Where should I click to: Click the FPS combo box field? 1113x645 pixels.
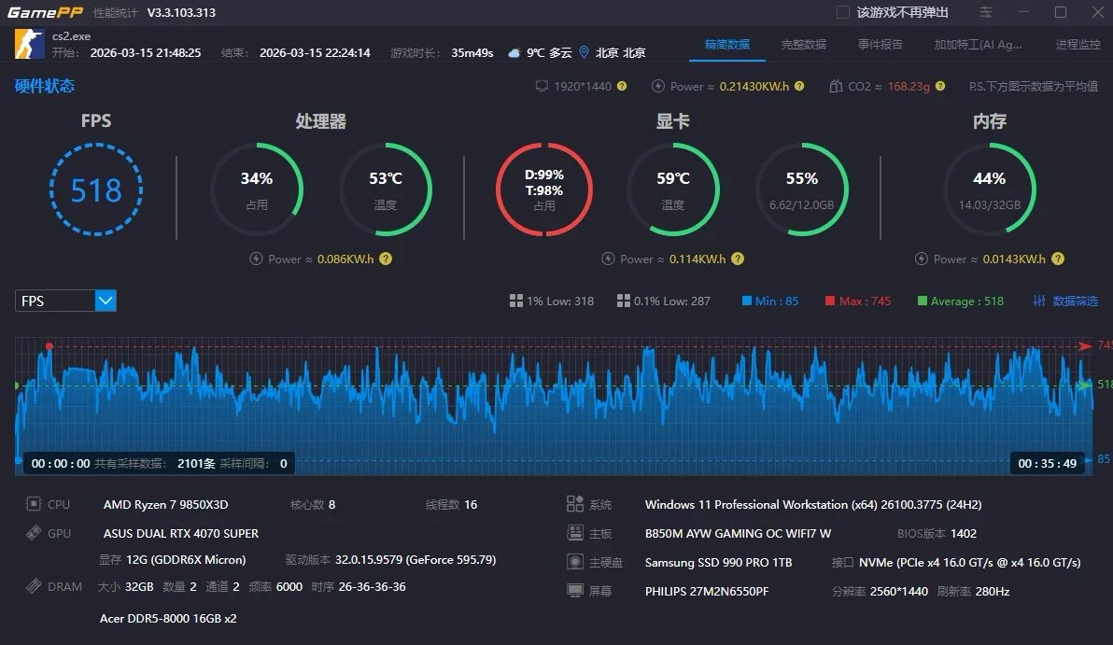[65, 301]
